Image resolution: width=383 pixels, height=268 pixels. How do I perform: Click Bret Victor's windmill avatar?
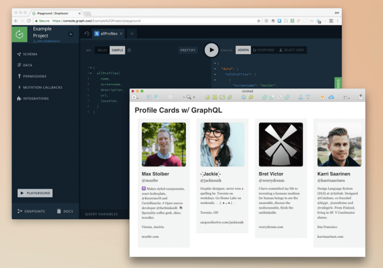click(x=281, y=145)
